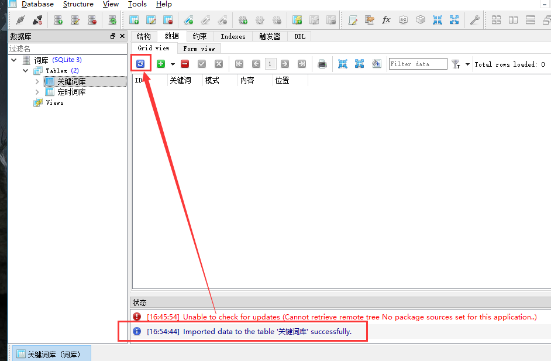Click the connect to database icon
The height and width of the screenshot is (361, 551).
click(x=20, y=20)
